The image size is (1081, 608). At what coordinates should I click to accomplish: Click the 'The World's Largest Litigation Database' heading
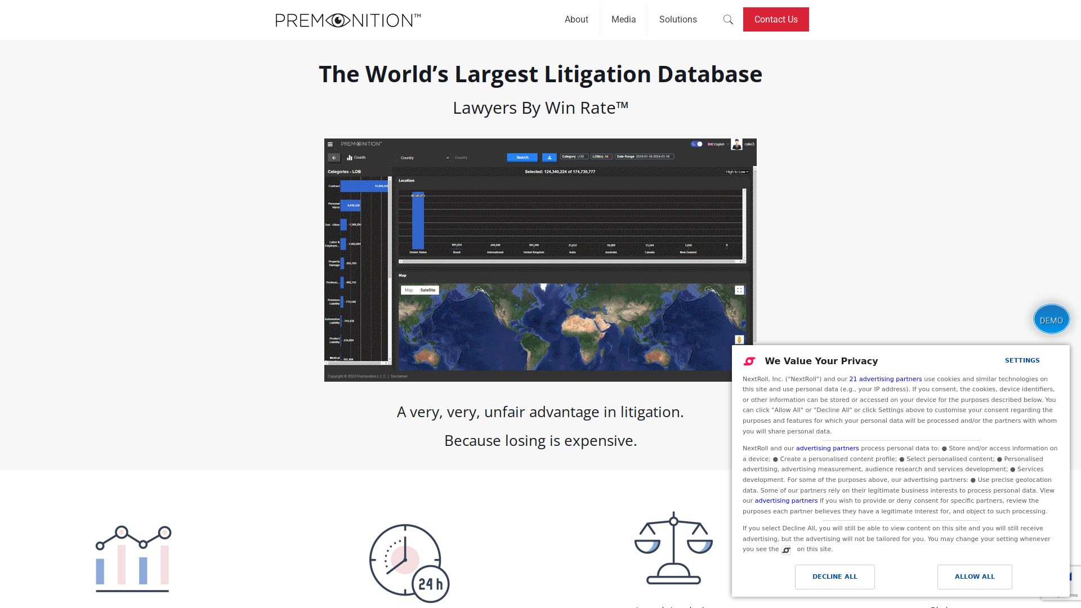(x=540, y=74)
